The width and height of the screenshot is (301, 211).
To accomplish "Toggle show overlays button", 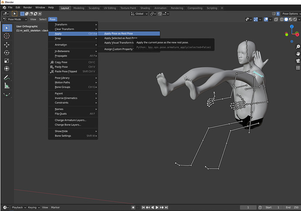I will [266, 19].
